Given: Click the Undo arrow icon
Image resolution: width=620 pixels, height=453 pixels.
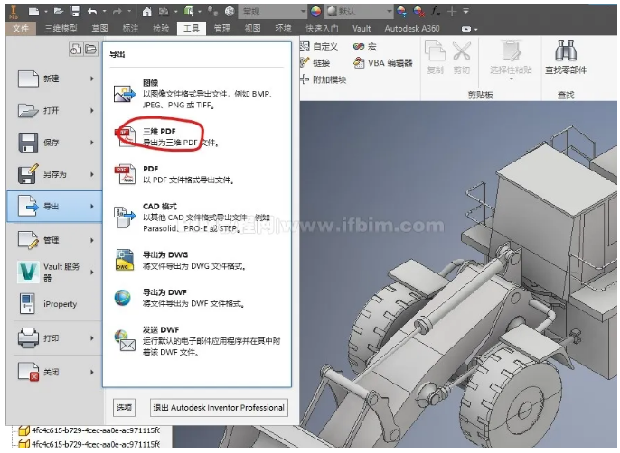Looking at the screenshot, I should click(92, 12).
